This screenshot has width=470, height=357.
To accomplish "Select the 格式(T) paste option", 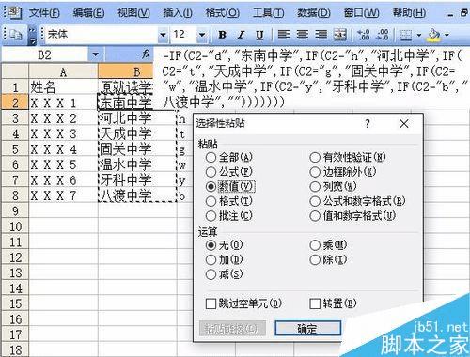I will point(229,201).
